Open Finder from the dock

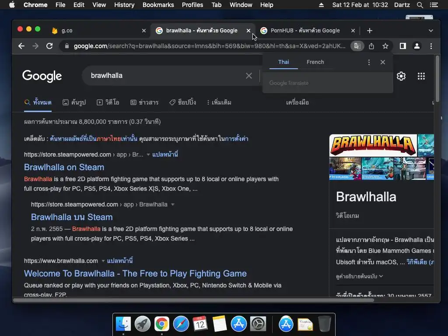coord(123,324)
